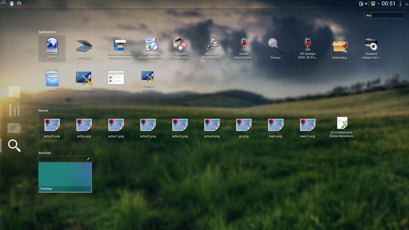The width and height of the screenshot is (409, 230).
Task: Launch Synaptic Package Manager
Action: 180,49
